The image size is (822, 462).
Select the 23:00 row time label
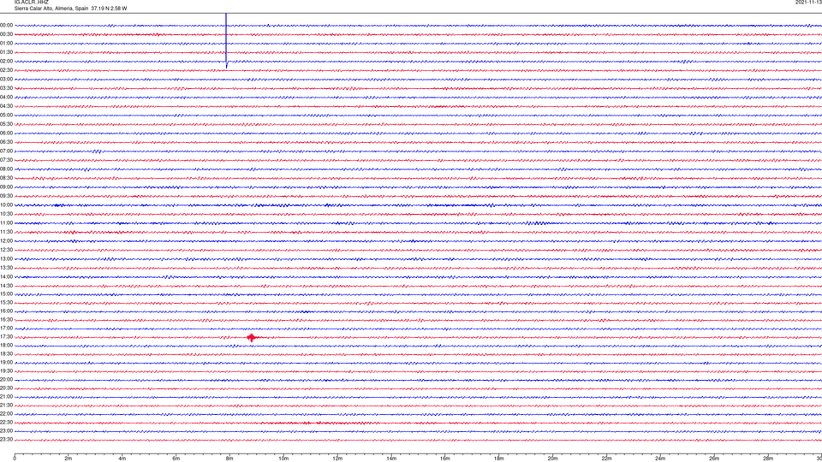click(6, 430)
